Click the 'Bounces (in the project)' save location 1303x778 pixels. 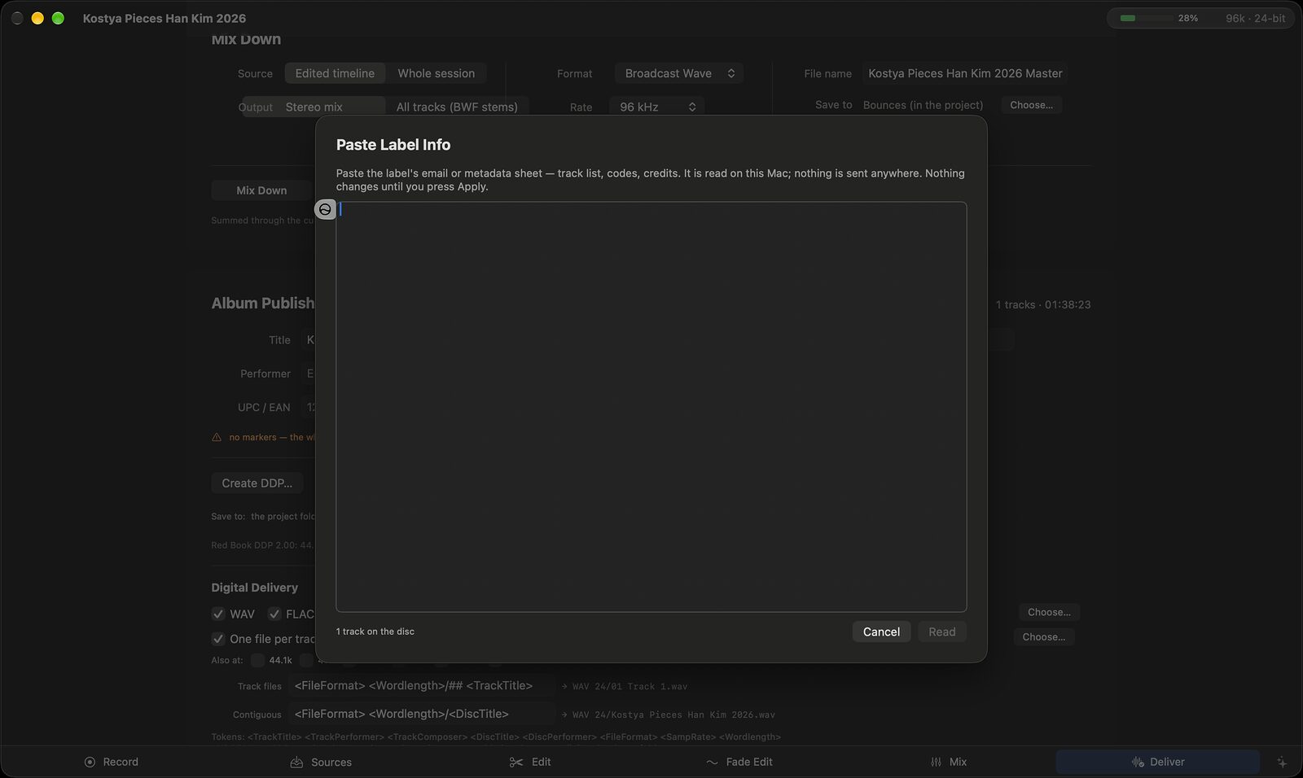[923, 105]
